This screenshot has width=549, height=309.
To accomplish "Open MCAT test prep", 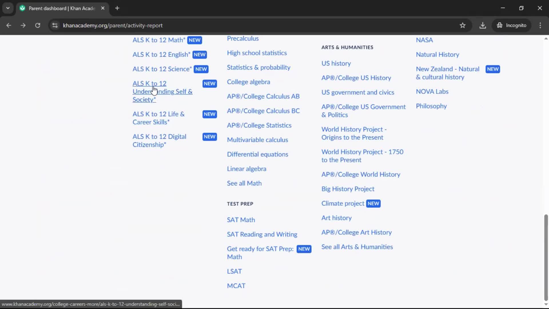I will 236,286.
